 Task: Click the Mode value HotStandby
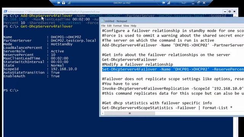pos(62,44)
